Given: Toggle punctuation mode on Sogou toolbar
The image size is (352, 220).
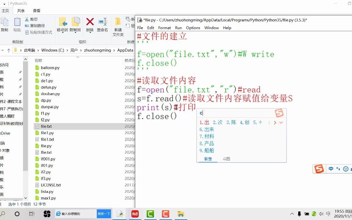Looking at the screenshot, I should point(338,169).
